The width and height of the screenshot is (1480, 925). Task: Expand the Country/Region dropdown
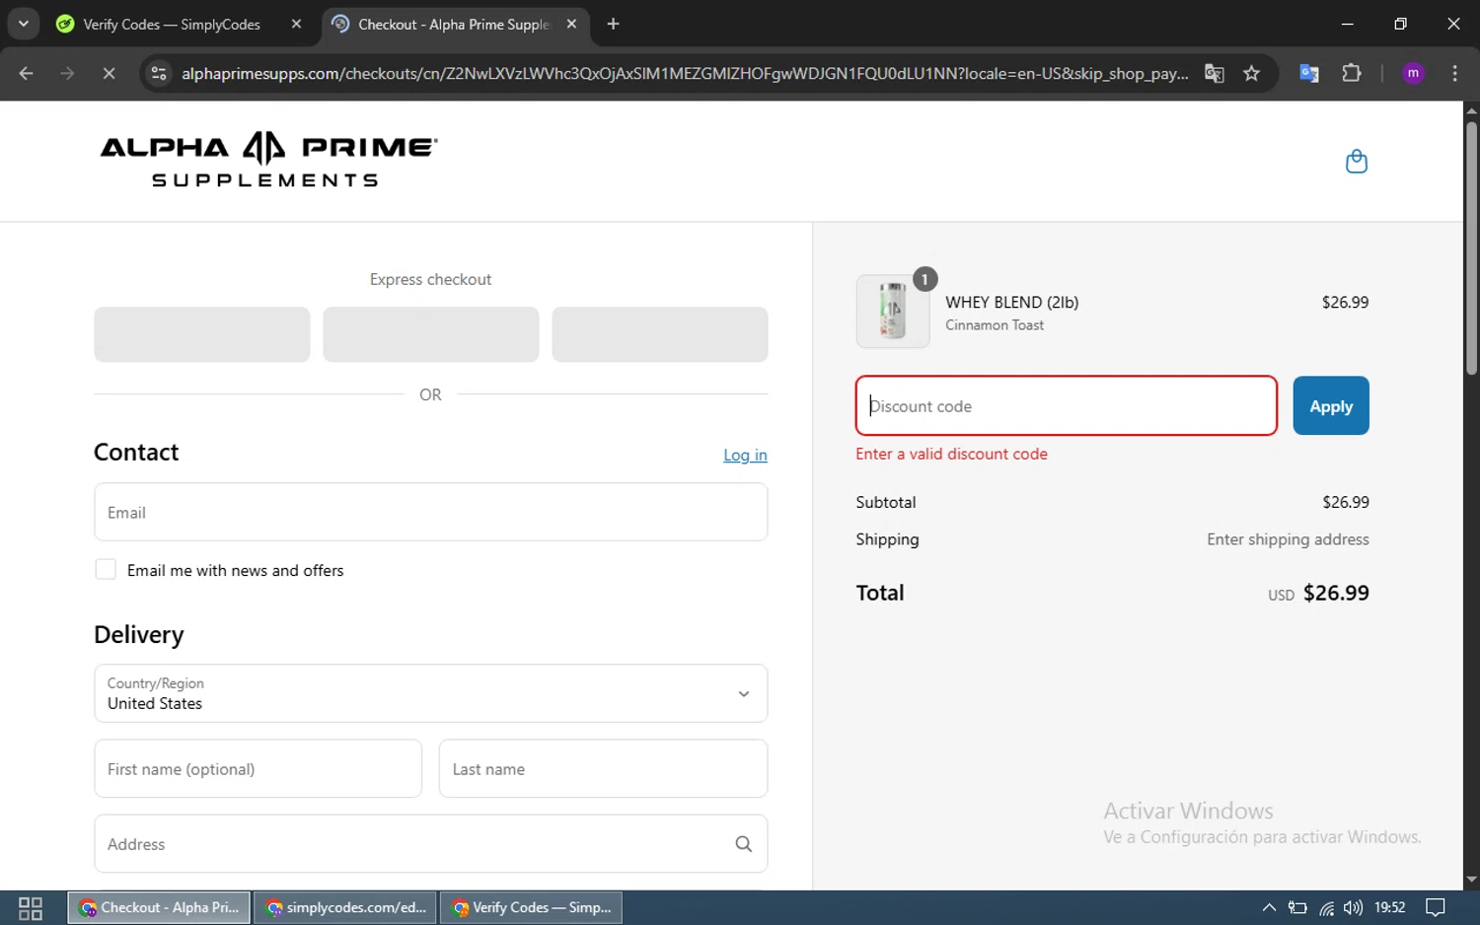[x=431, y=693]
